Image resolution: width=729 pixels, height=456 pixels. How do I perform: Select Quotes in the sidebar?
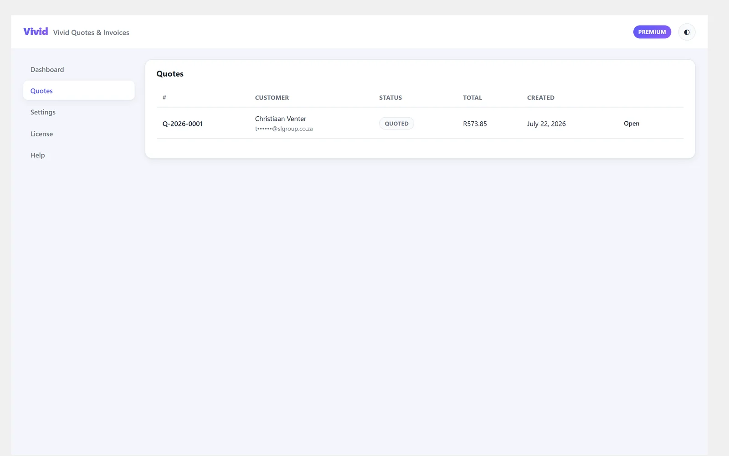click(79, 91)
